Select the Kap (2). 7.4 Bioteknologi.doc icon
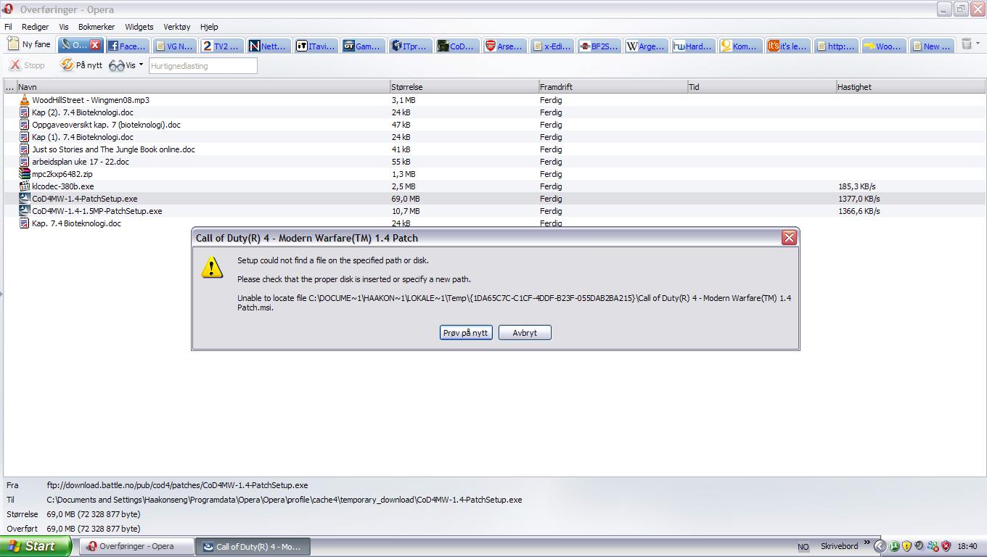 (x=25, y=112)
